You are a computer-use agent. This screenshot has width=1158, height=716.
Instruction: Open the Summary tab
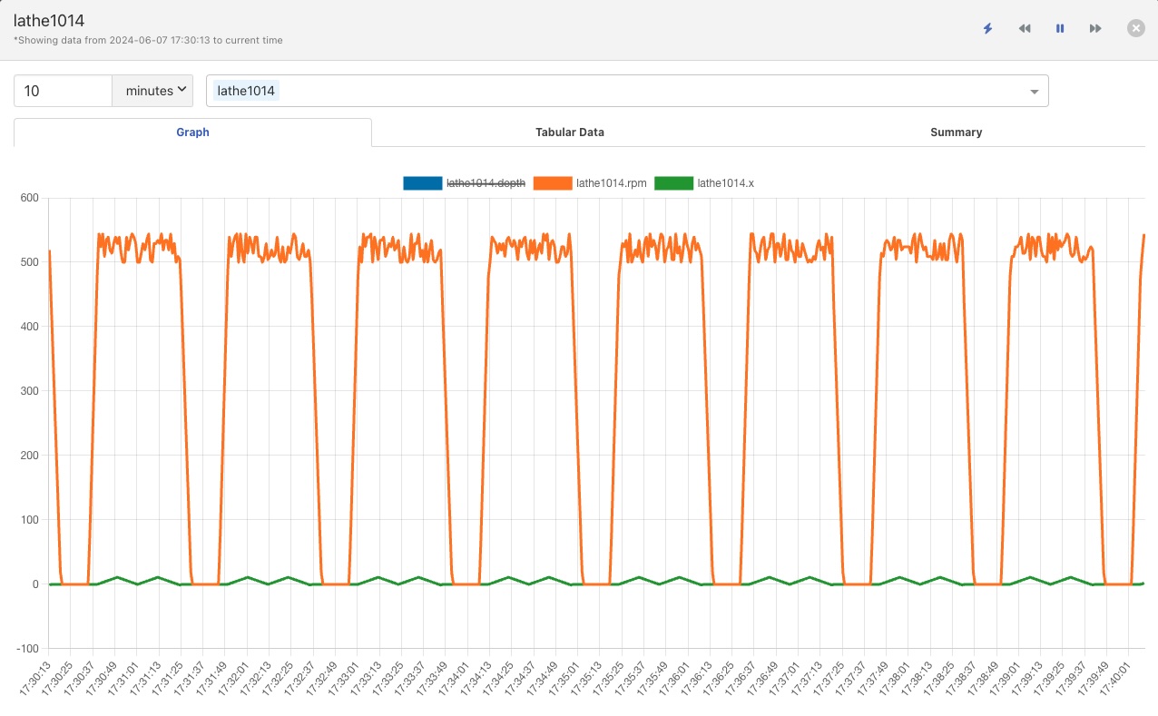[956, 132]
